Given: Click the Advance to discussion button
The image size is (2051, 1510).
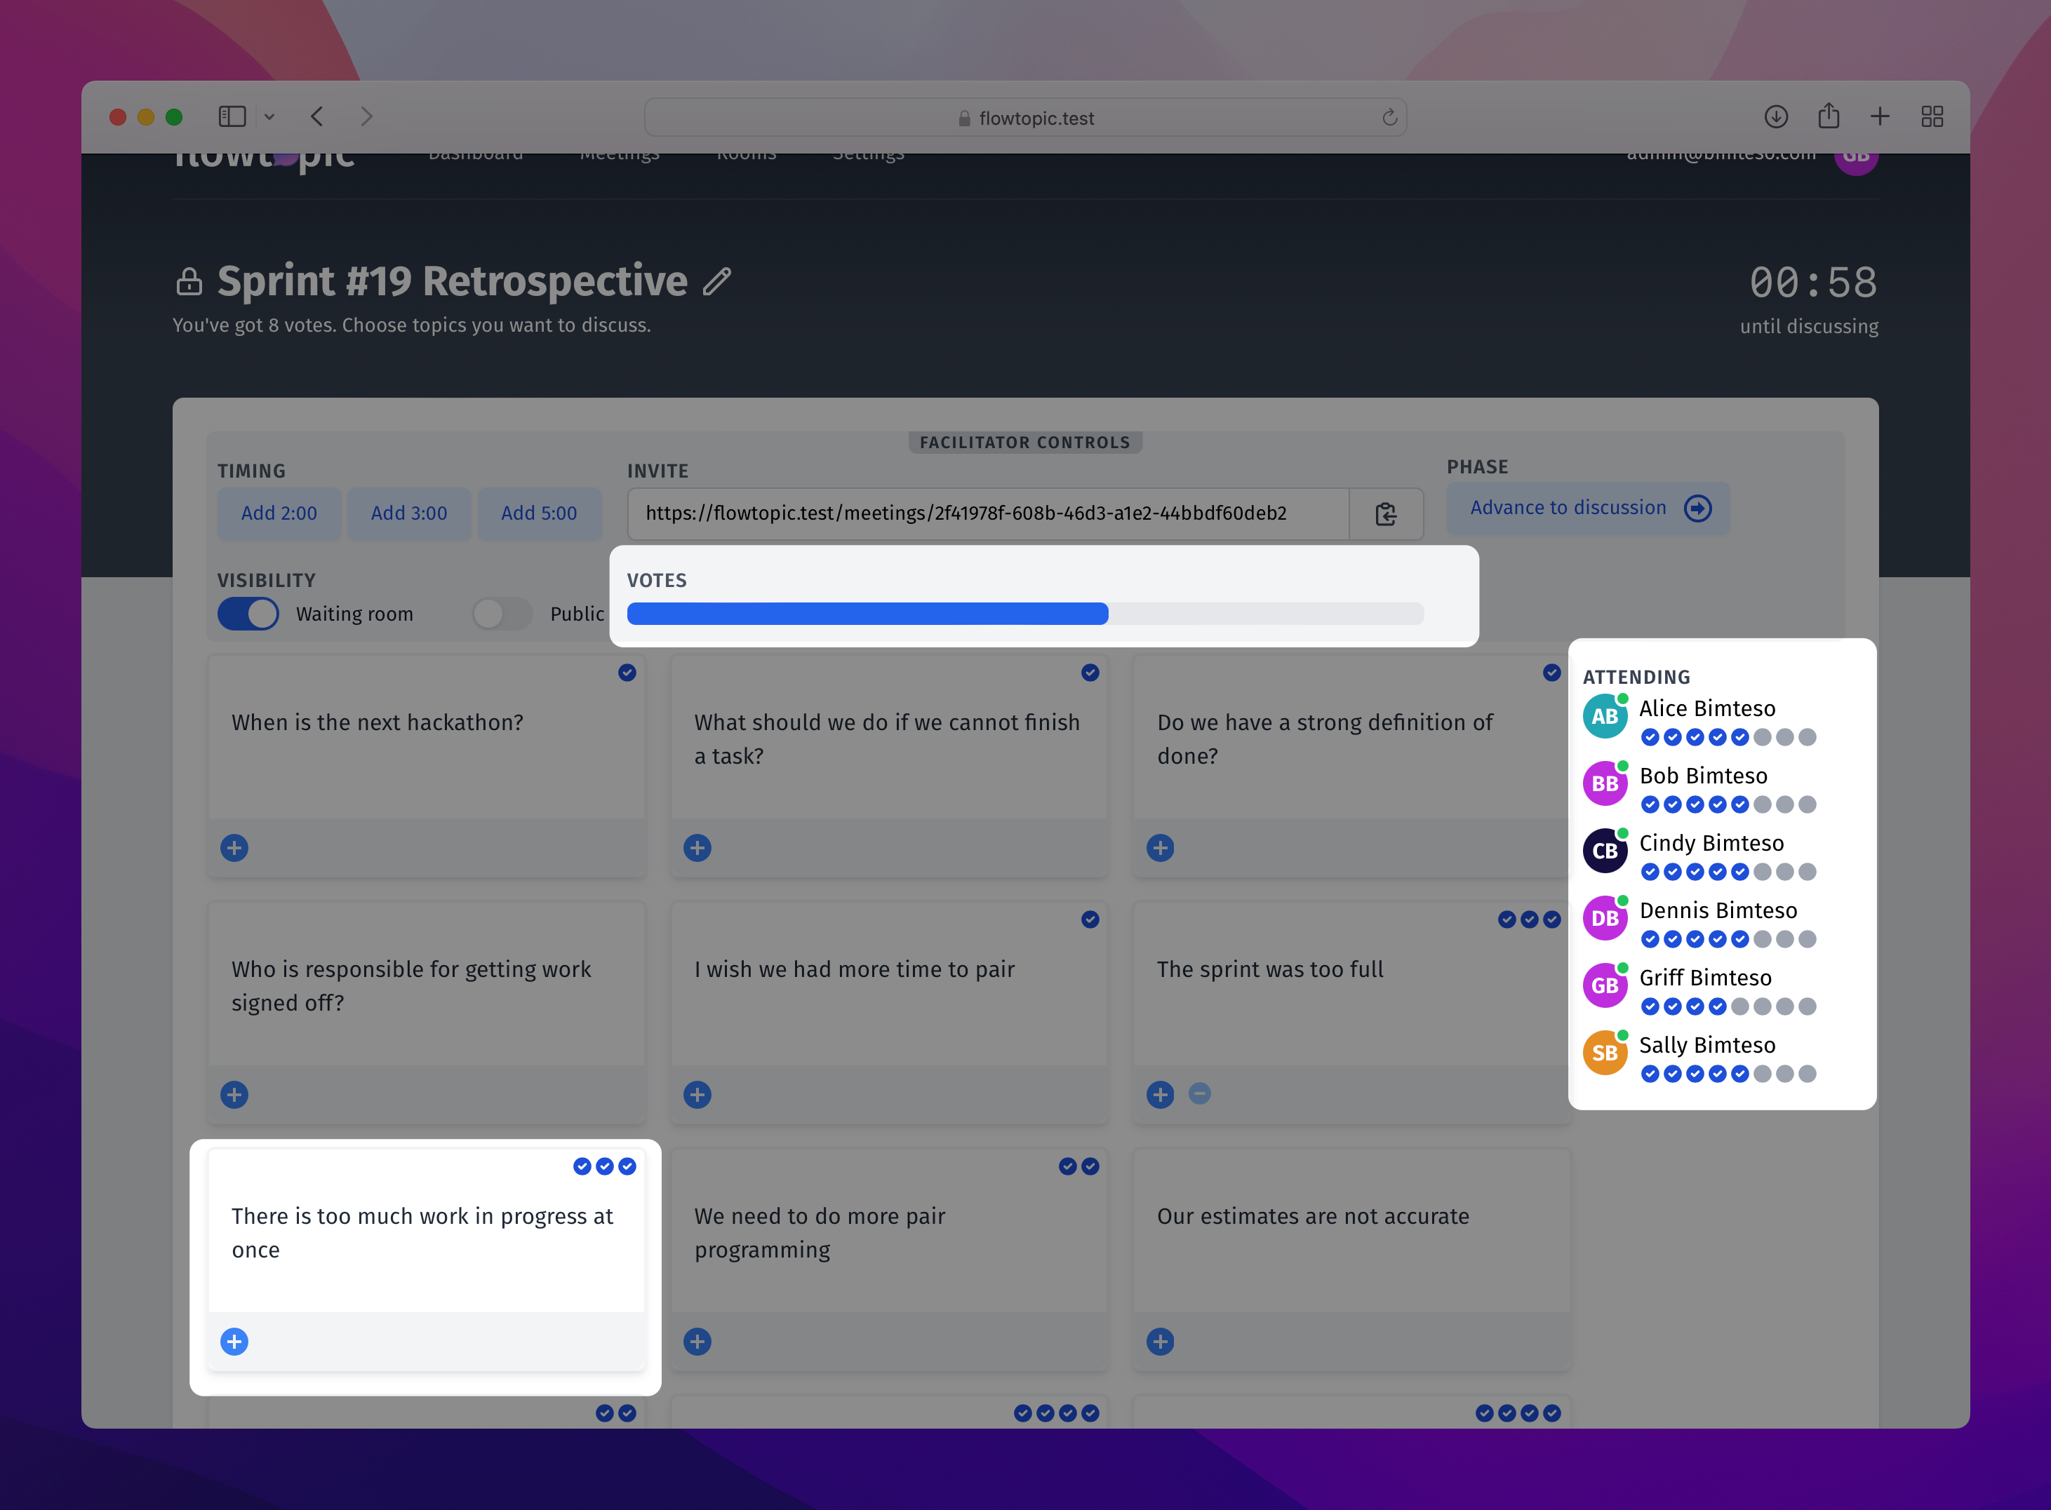Looking at the screenshot, I should [1589, 508].
